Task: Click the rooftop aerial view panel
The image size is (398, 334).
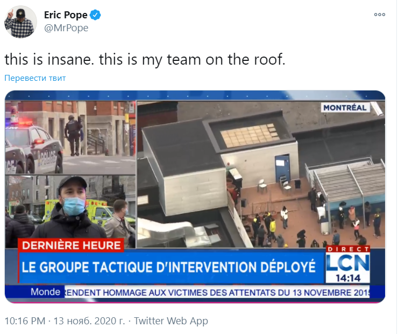Action: click(261, 175)
